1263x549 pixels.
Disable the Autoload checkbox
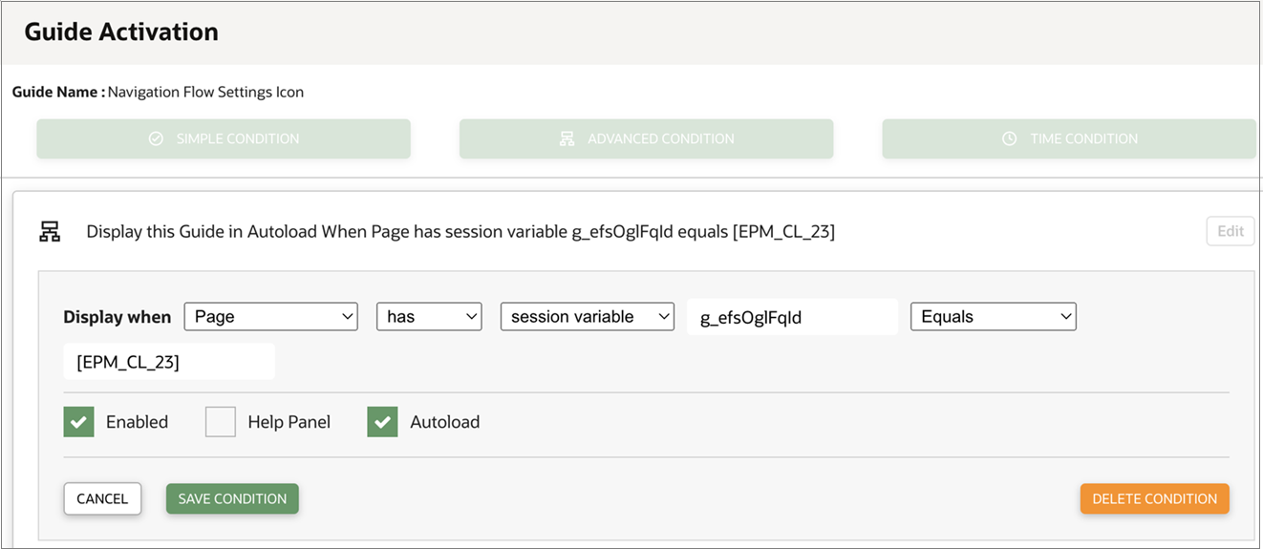pyautogui.click(x=382, y=422)
